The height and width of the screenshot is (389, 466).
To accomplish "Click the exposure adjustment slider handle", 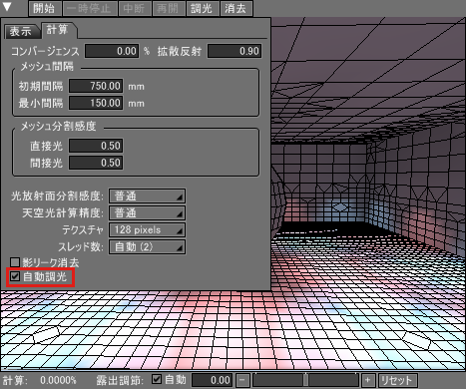I will coord(306,380).
